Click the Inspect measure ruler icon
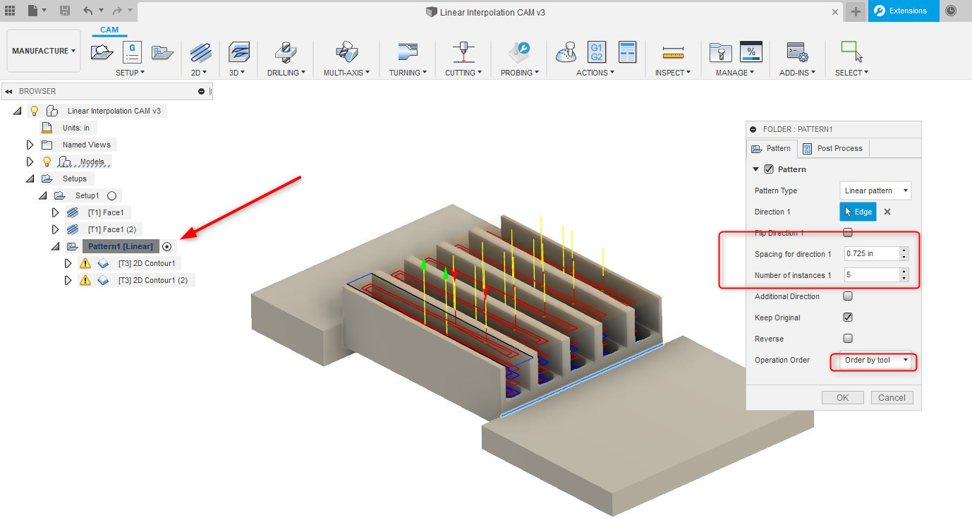Viewport: 972px width, 532px height. click(674, 53)
